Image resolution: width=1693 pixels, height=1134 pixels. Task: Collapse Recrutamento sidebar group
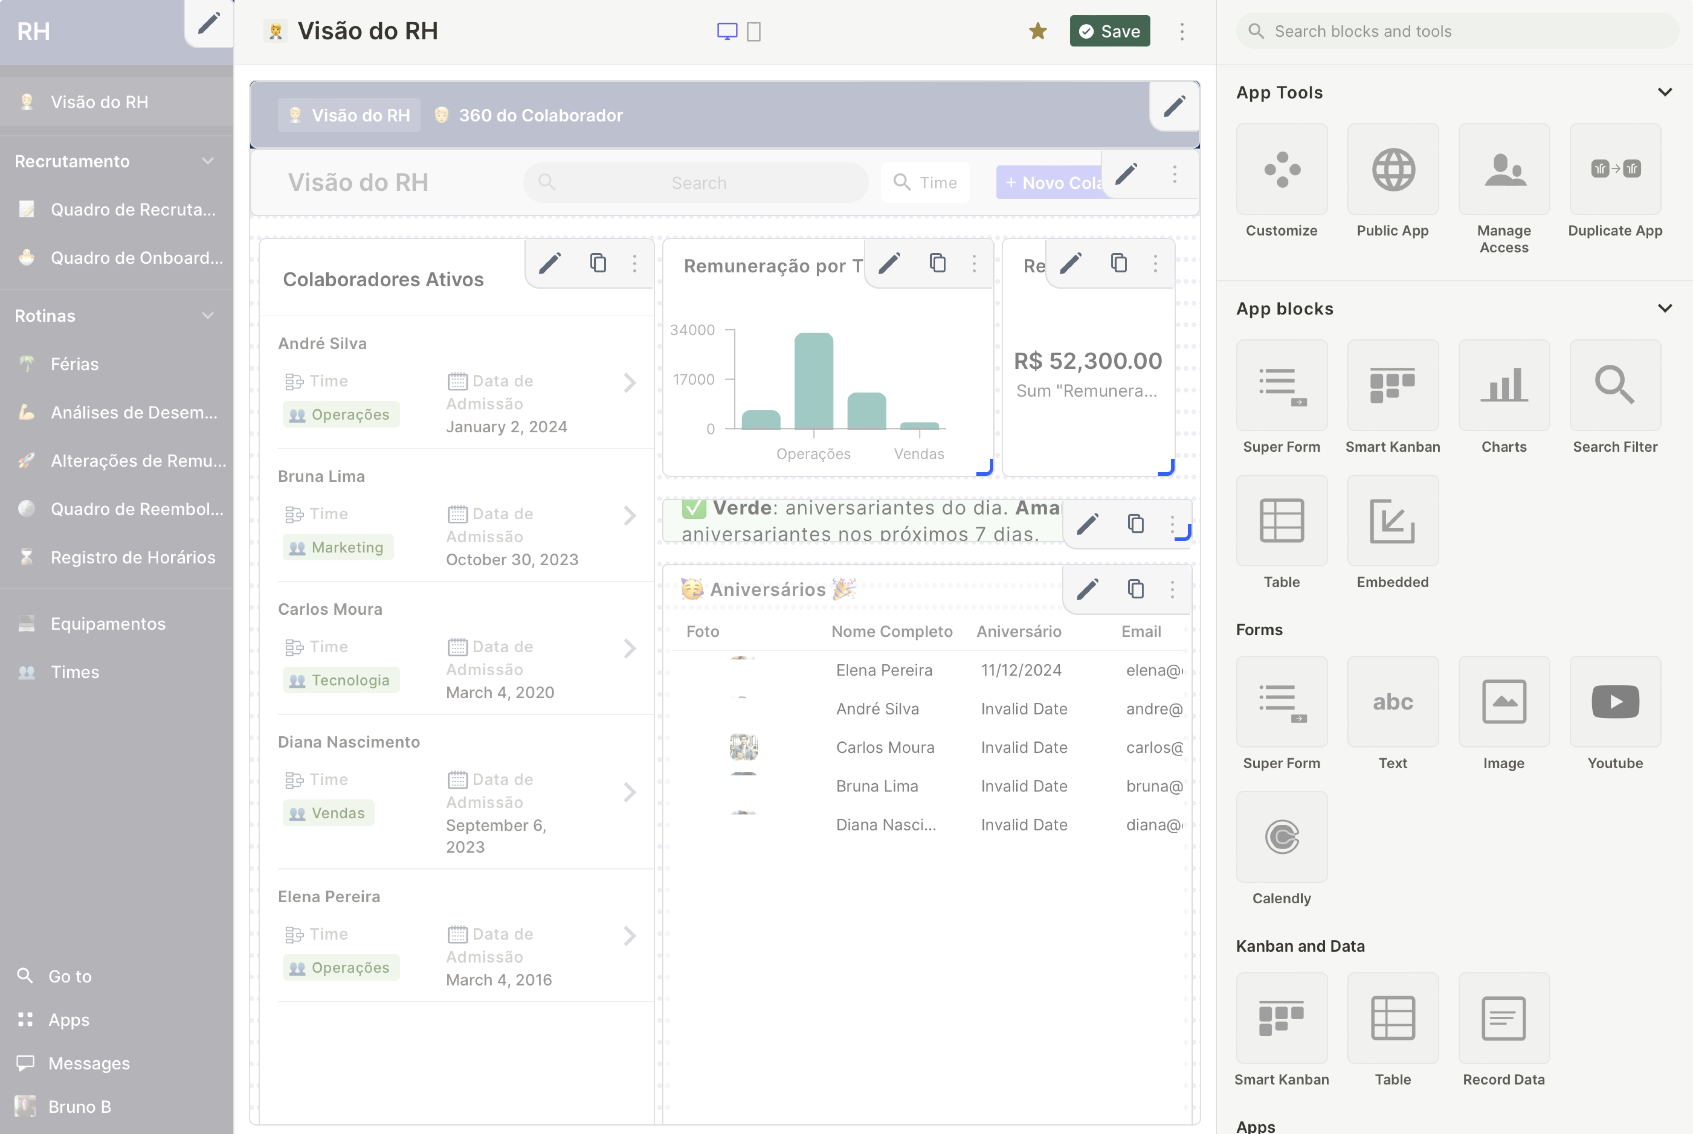[207, 161]
